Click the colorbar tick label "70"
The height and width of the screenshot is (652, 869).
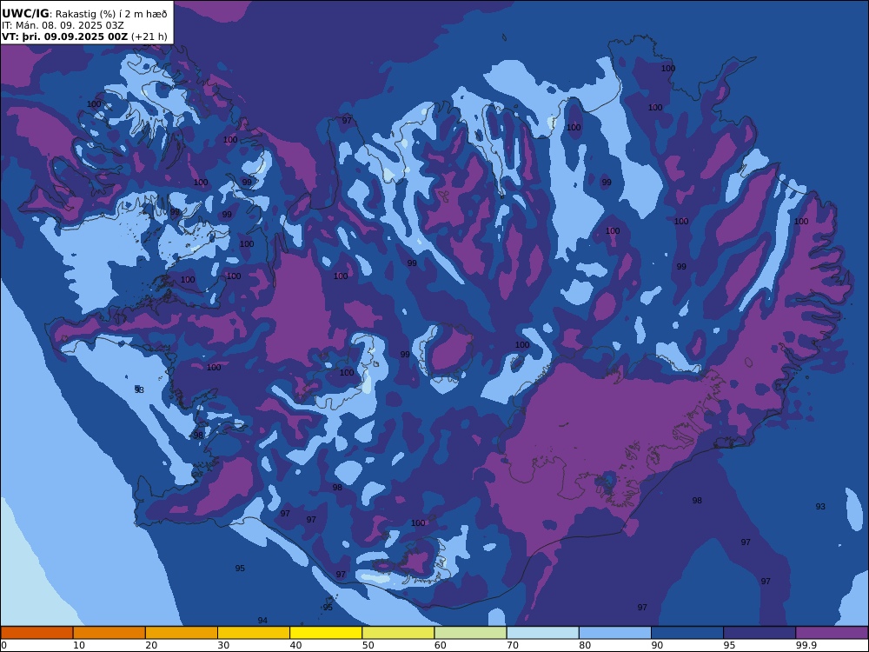click(x=513, y=645)
